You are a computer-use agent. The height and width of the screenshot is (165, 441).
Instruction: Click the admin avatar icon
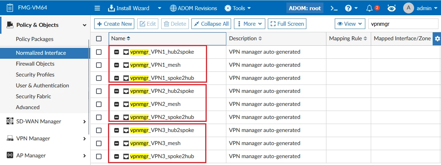coord(409,8)
